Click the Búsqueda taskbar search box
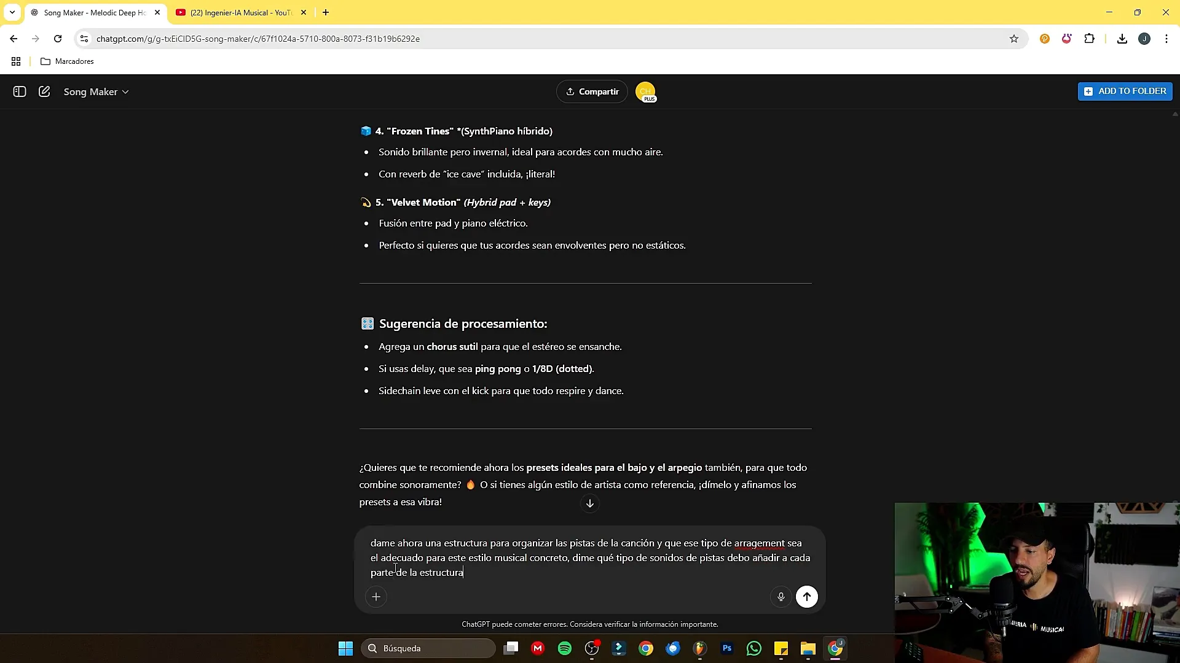This screenshot has height=663, width=1180. [x=428, y=648]
